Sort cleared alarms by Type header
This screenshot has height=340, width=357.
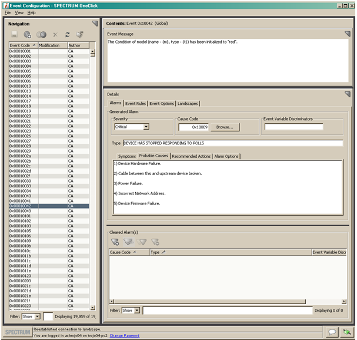pos(231,252)
